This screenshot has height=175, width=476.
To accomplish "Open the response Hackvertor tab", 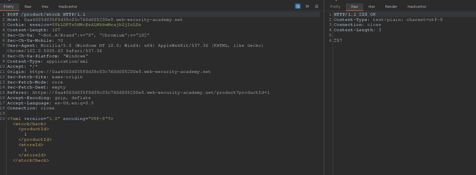I will coord(417,7).
